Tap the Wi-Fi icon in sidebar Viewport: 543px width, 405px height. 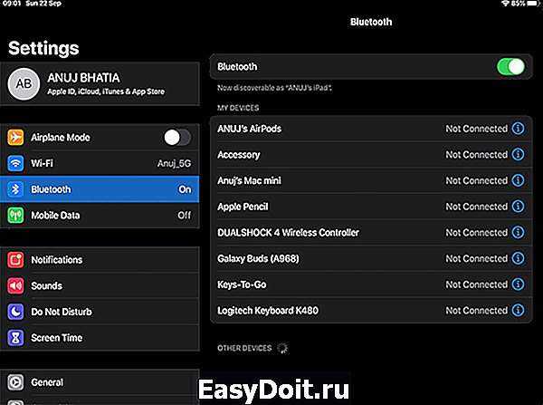15,163
